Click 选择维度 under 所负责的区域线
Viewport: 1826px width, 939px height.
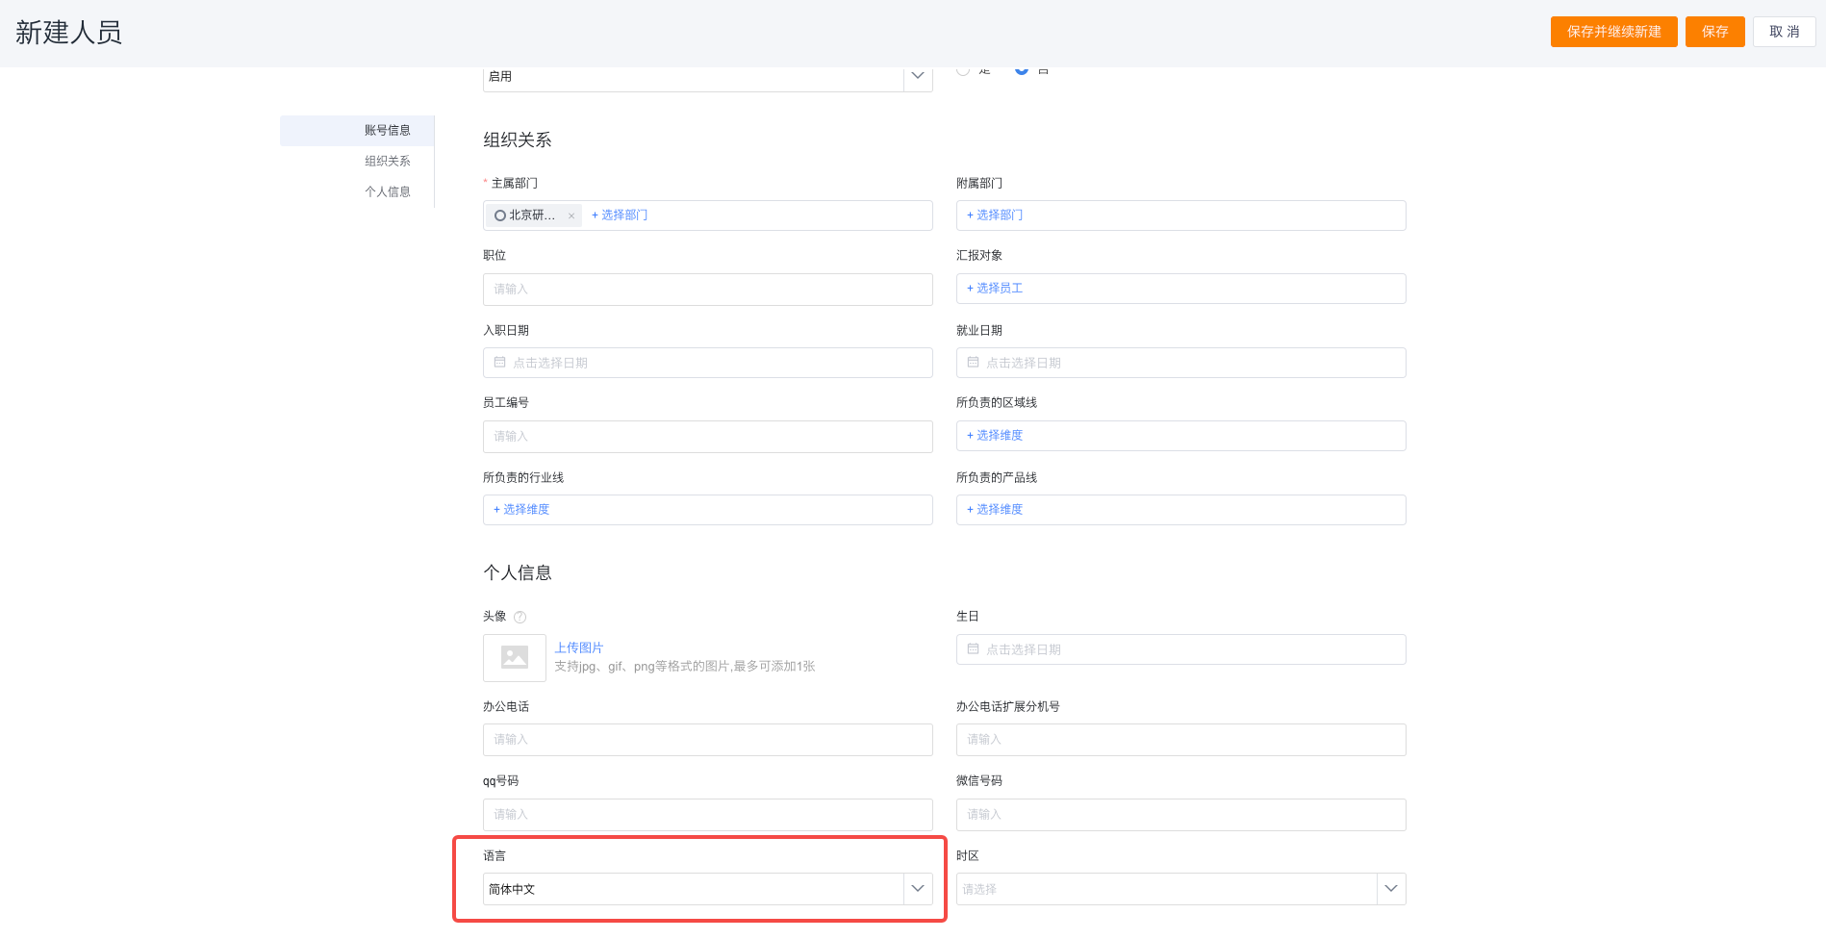[995, 436]
